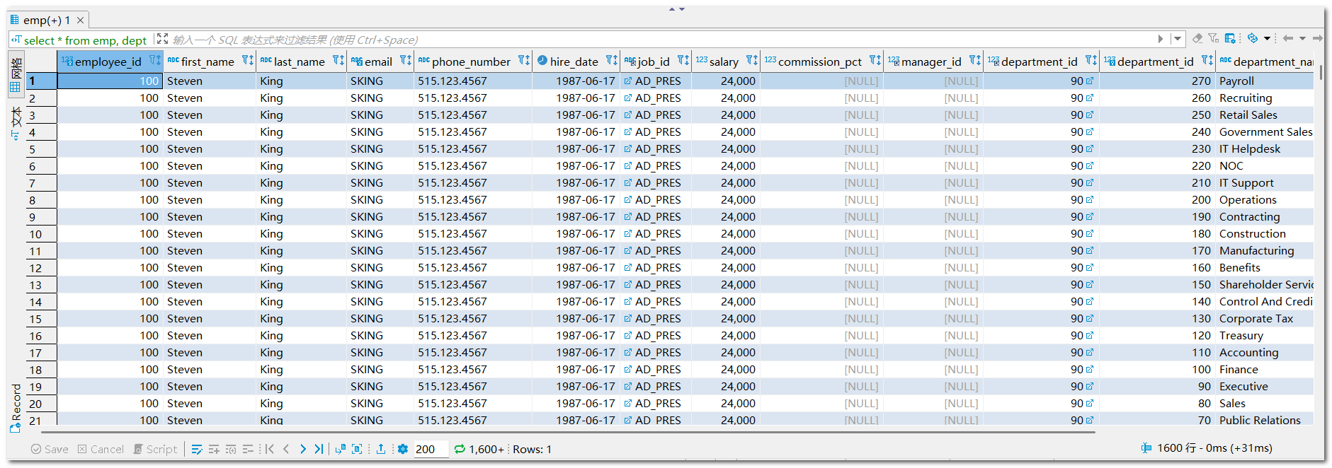The width and height of the screenshot is (1332, 468).
Task: Click the Script button
Action: tap(155, 449)
